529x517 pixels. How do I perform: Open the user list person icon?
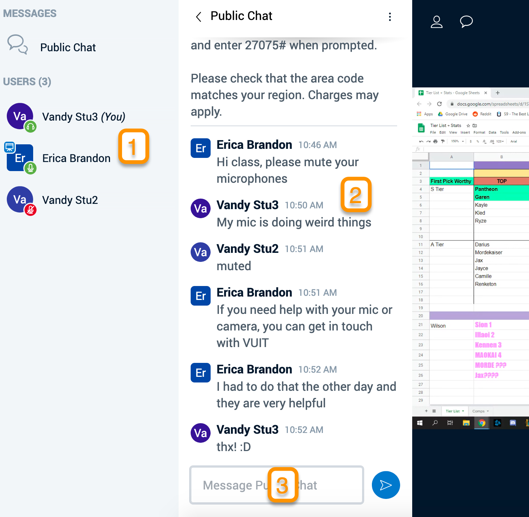[x=436, y=22]
